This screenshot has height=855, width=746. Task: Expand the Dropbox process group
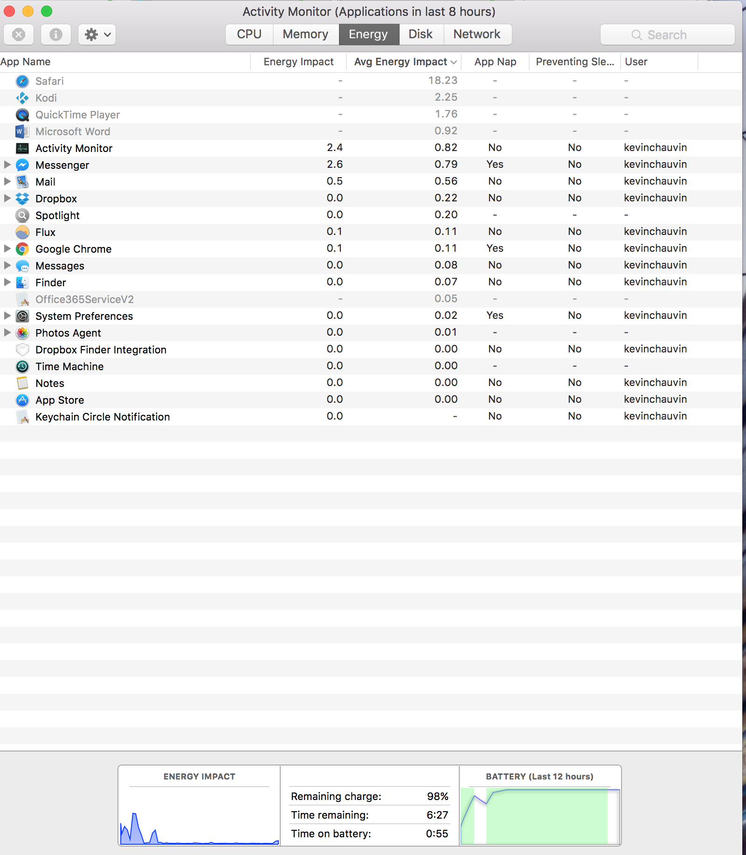7,198
